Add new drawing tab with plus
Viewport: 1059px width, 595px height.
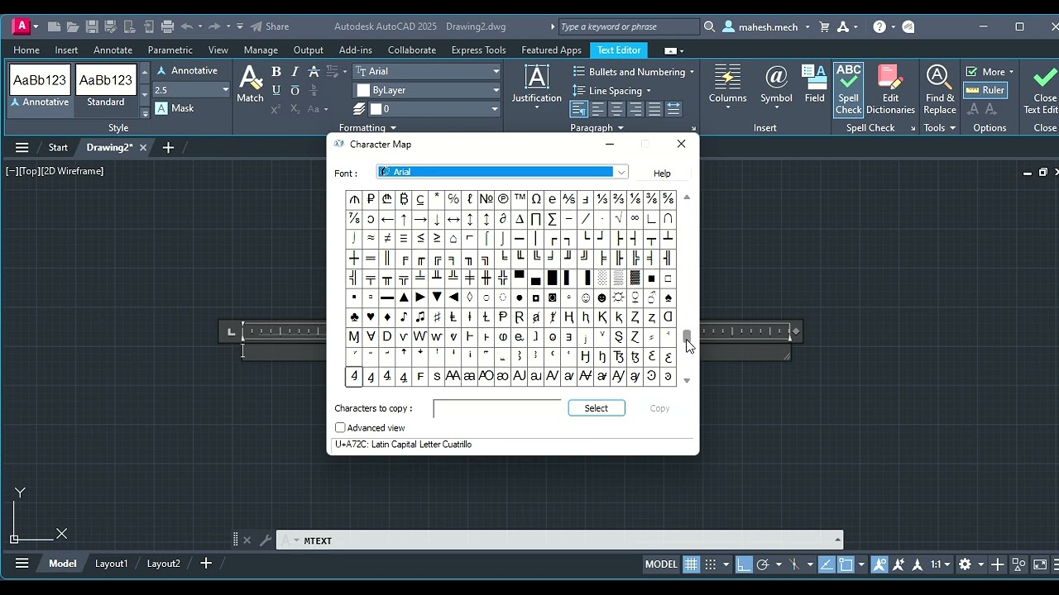tap(168, 148)
